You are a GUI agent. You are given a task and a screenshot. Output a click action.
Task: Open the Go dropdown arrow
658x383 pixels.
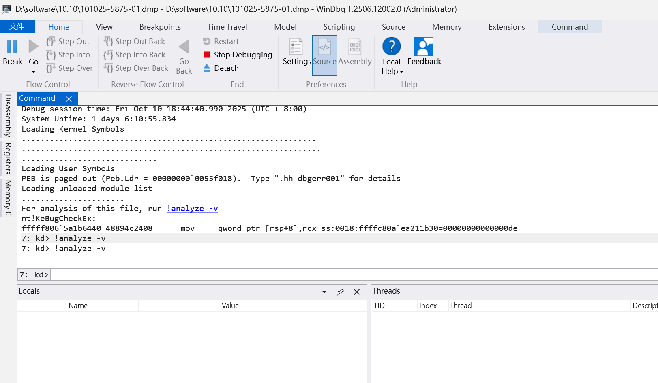pyautogui.click(x=34, y=72)
